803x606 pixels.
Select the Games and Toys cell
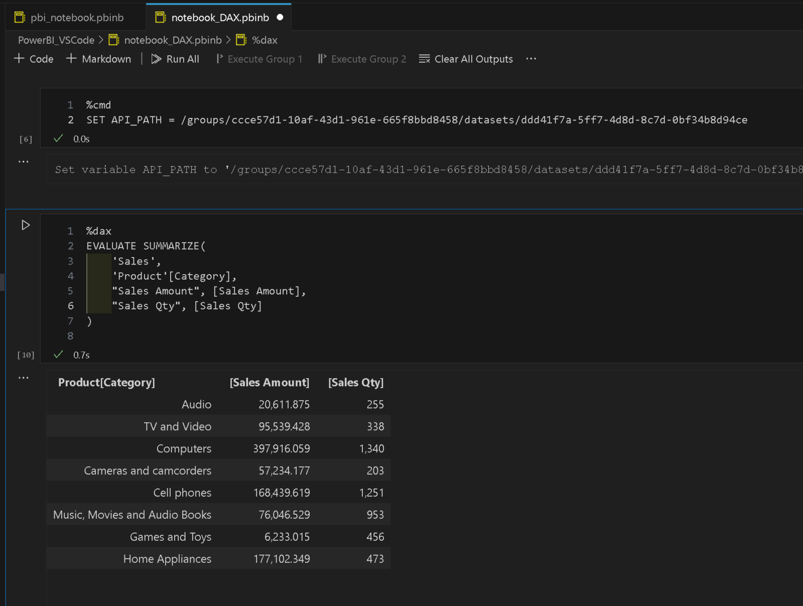click(x=171, y=537)
